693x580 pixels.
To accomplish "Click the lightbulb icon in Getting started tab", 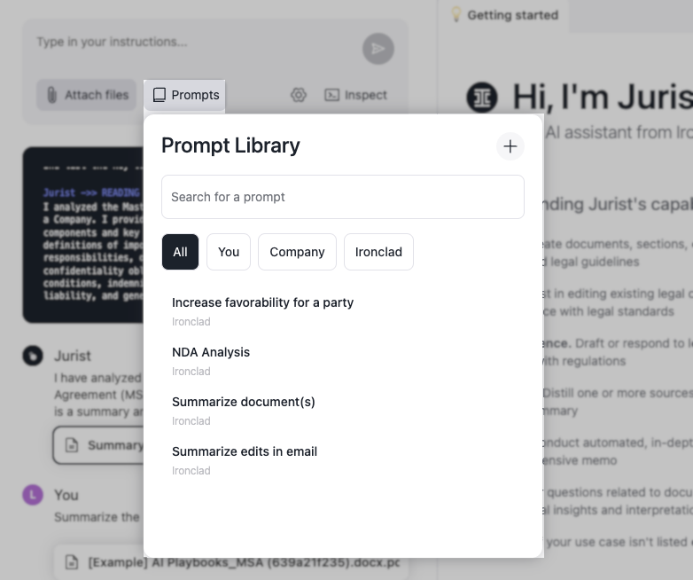I will [456, 14].
